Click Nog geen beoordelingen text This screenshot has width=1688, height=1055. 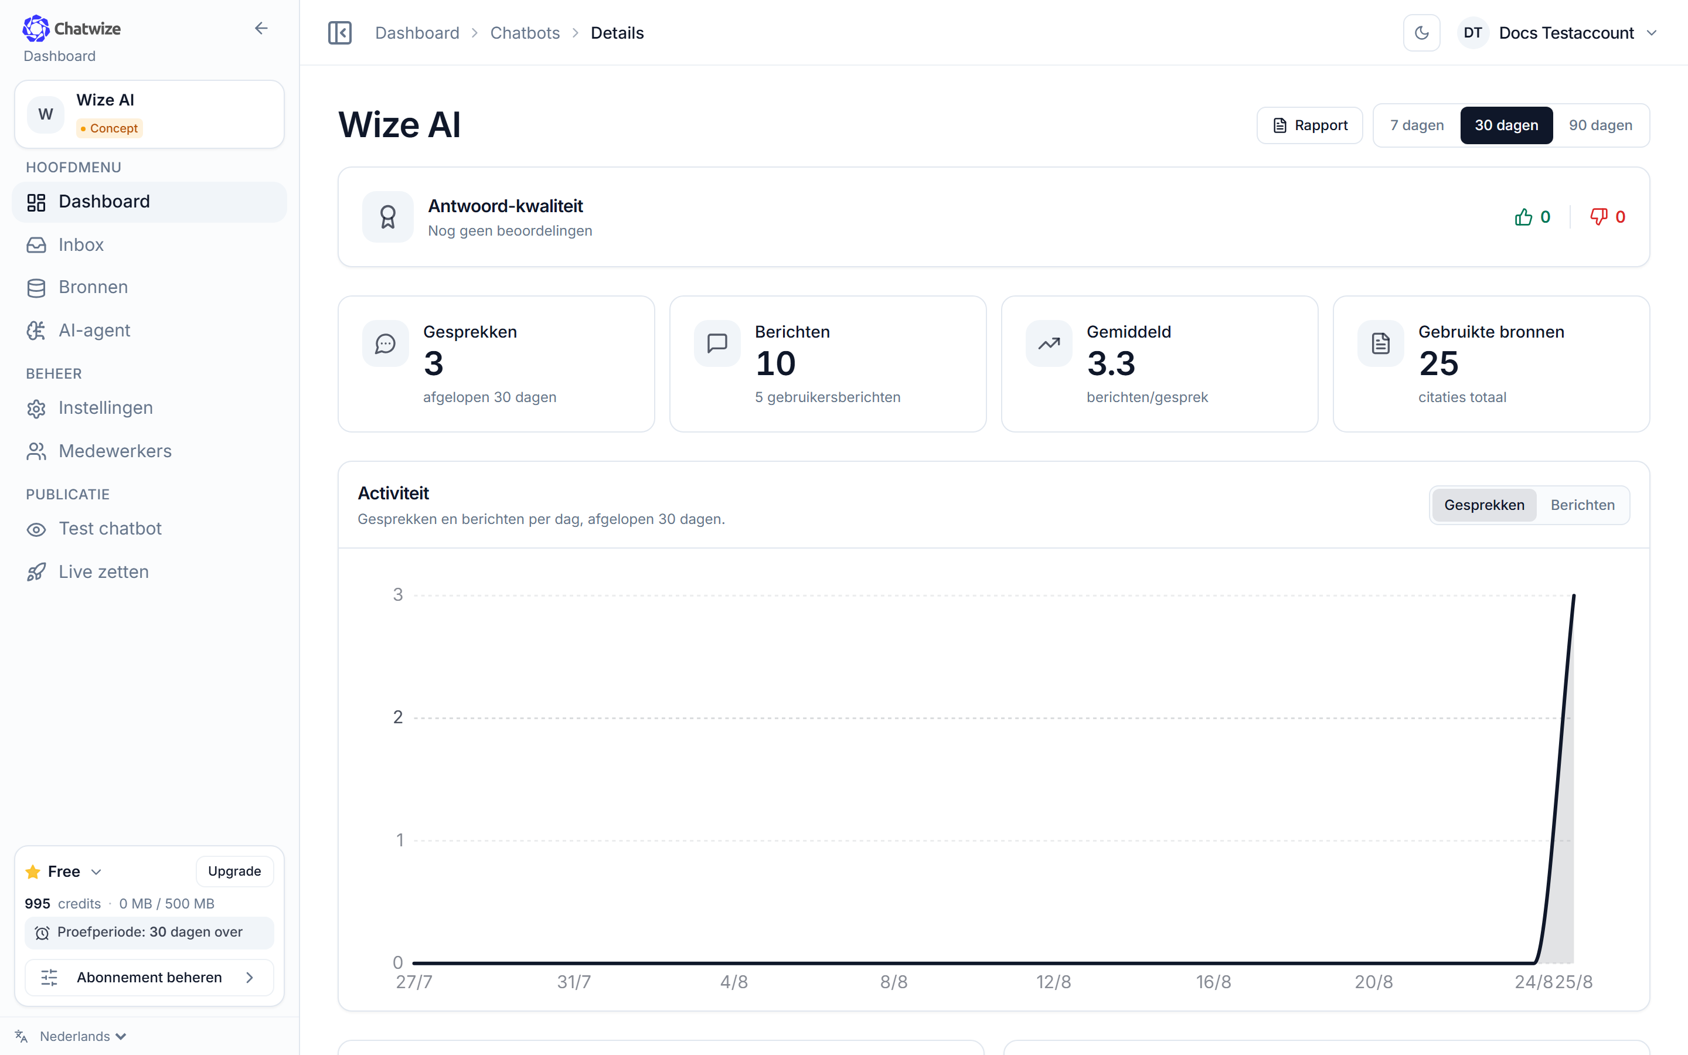coord(510,231)
